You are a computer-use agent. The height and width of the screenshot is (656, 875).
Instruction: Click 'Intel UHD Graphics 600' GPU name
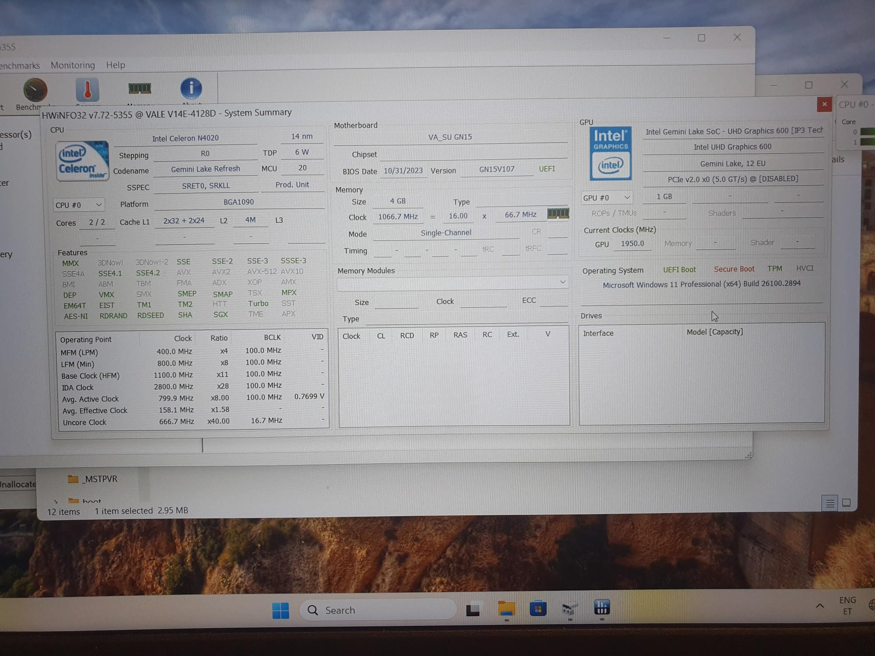(732, 147)
